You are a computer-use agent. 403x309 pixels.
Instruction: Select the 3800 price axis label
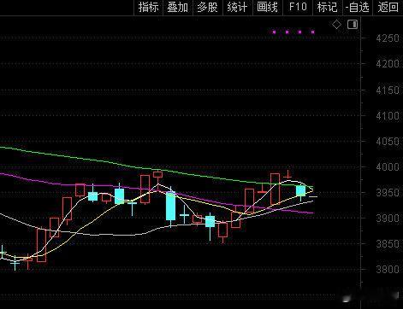388,269
